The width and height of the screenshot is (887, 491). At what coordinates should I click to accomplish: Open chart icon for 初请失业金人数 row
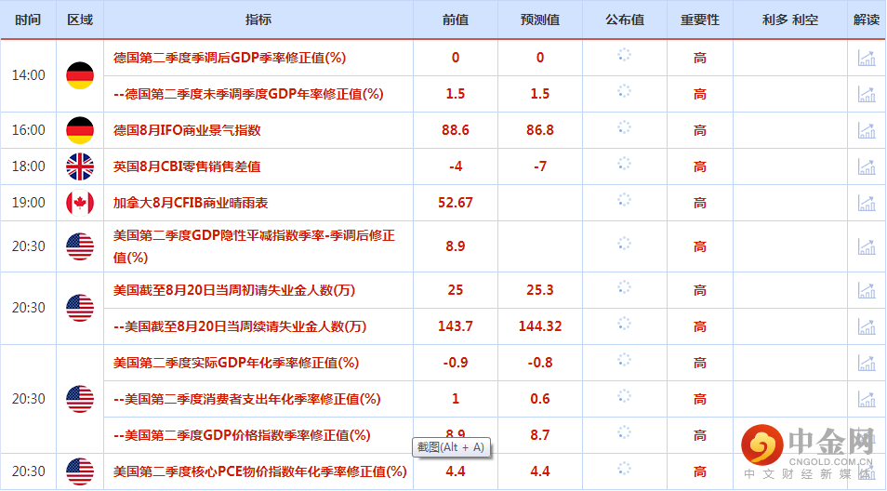pos(866,290)
